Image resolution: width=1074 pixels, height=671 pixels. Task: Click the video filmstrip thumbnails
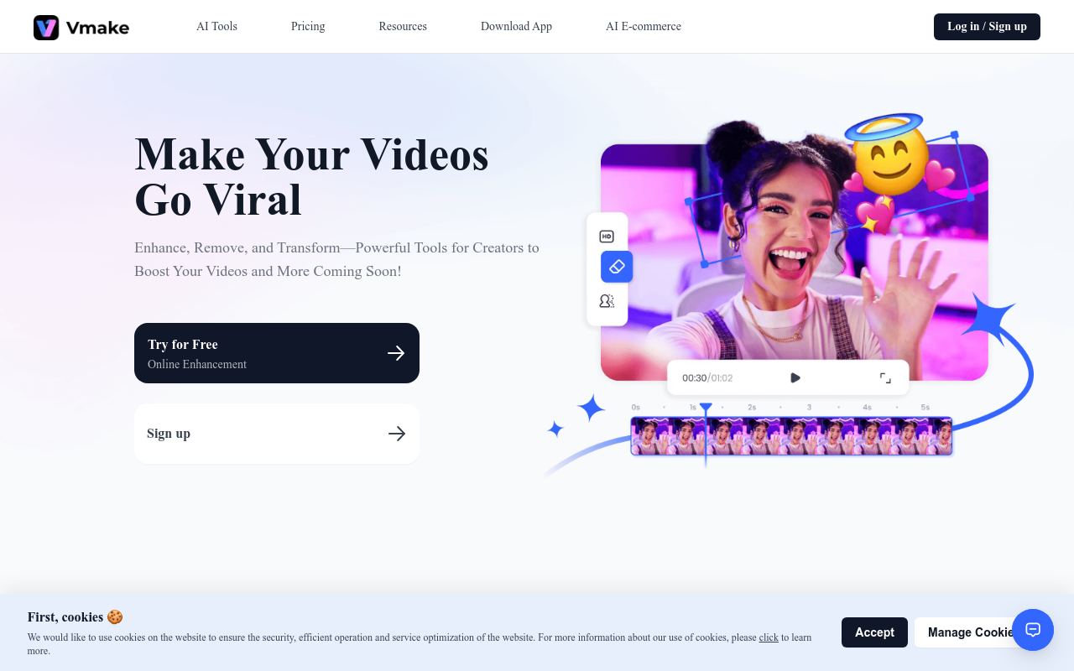pos(791,436)
